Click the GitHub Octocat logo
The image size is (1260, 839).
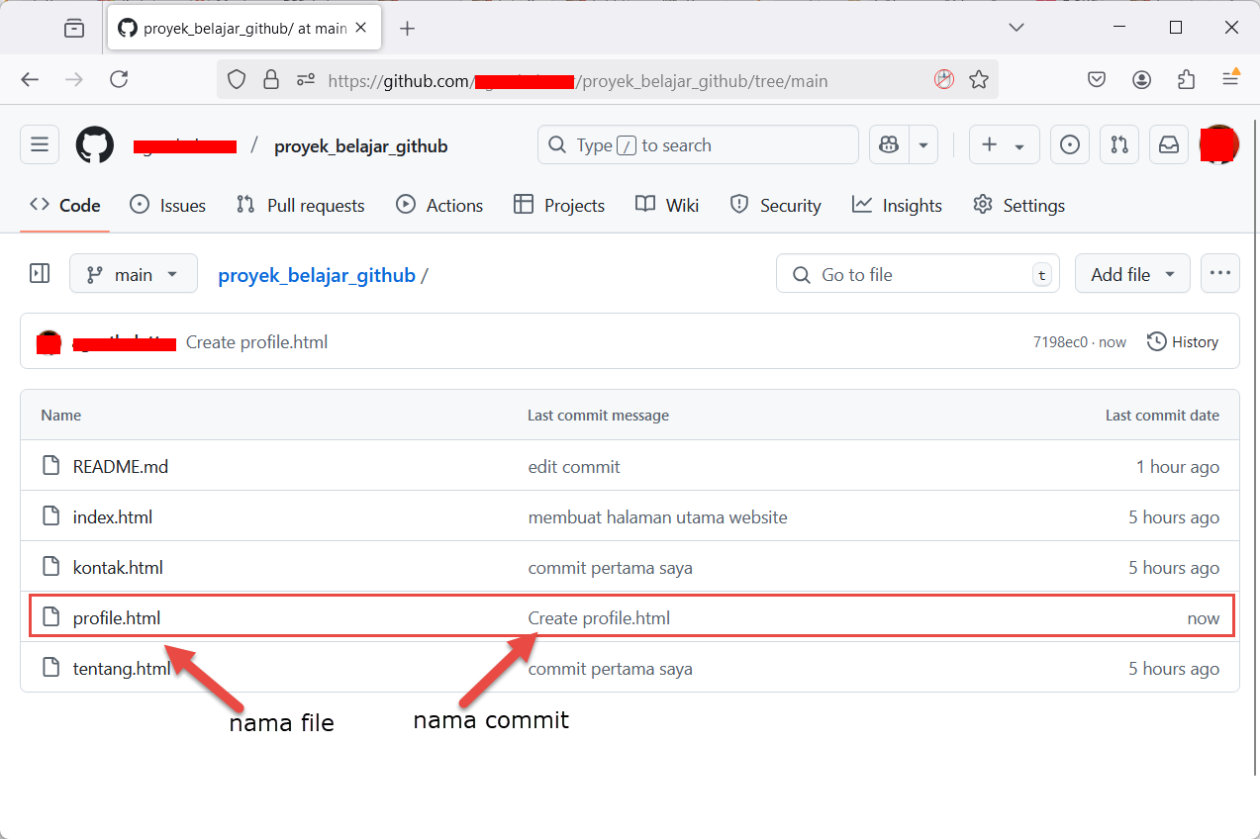click(95, 145)
